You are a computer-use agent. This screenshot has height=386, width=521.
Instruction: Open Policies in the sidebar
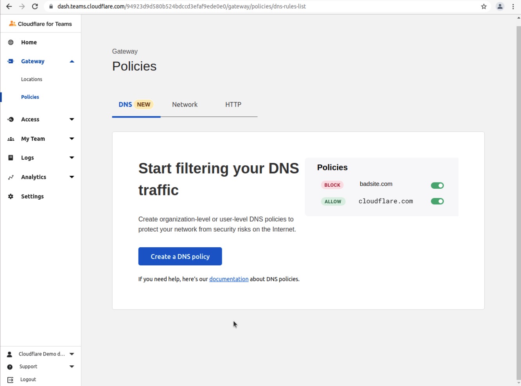(x=30, y=97)
